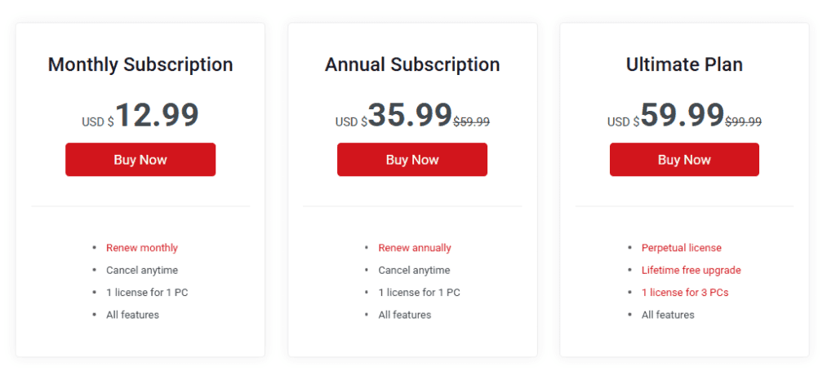Select the 1 license for 3 PCs text
The height and width of the screenshot is (375, 836).
(x=685, y=292)
